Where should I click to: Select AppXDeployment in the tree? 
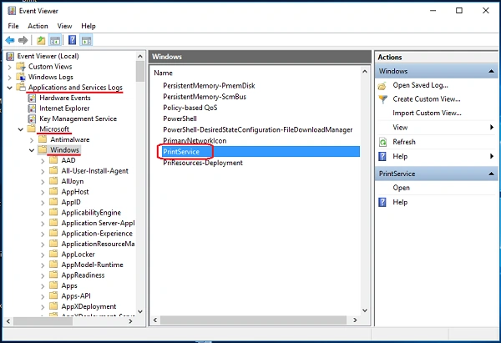(x=89, y=306)
